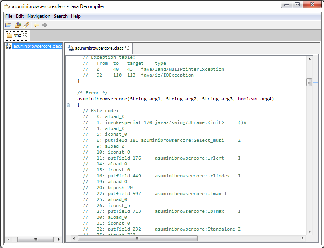The height and width of the screenshot is (248, 324).
Task: Click 'asuminibrowsercore:Ulmax' text
Action: (188, 194)
